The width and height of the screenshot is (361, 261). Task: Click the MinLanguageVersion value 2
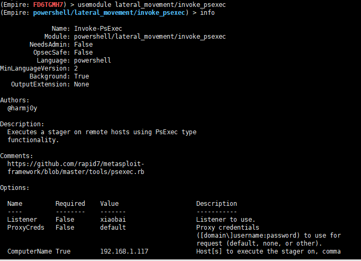(76, 68)
